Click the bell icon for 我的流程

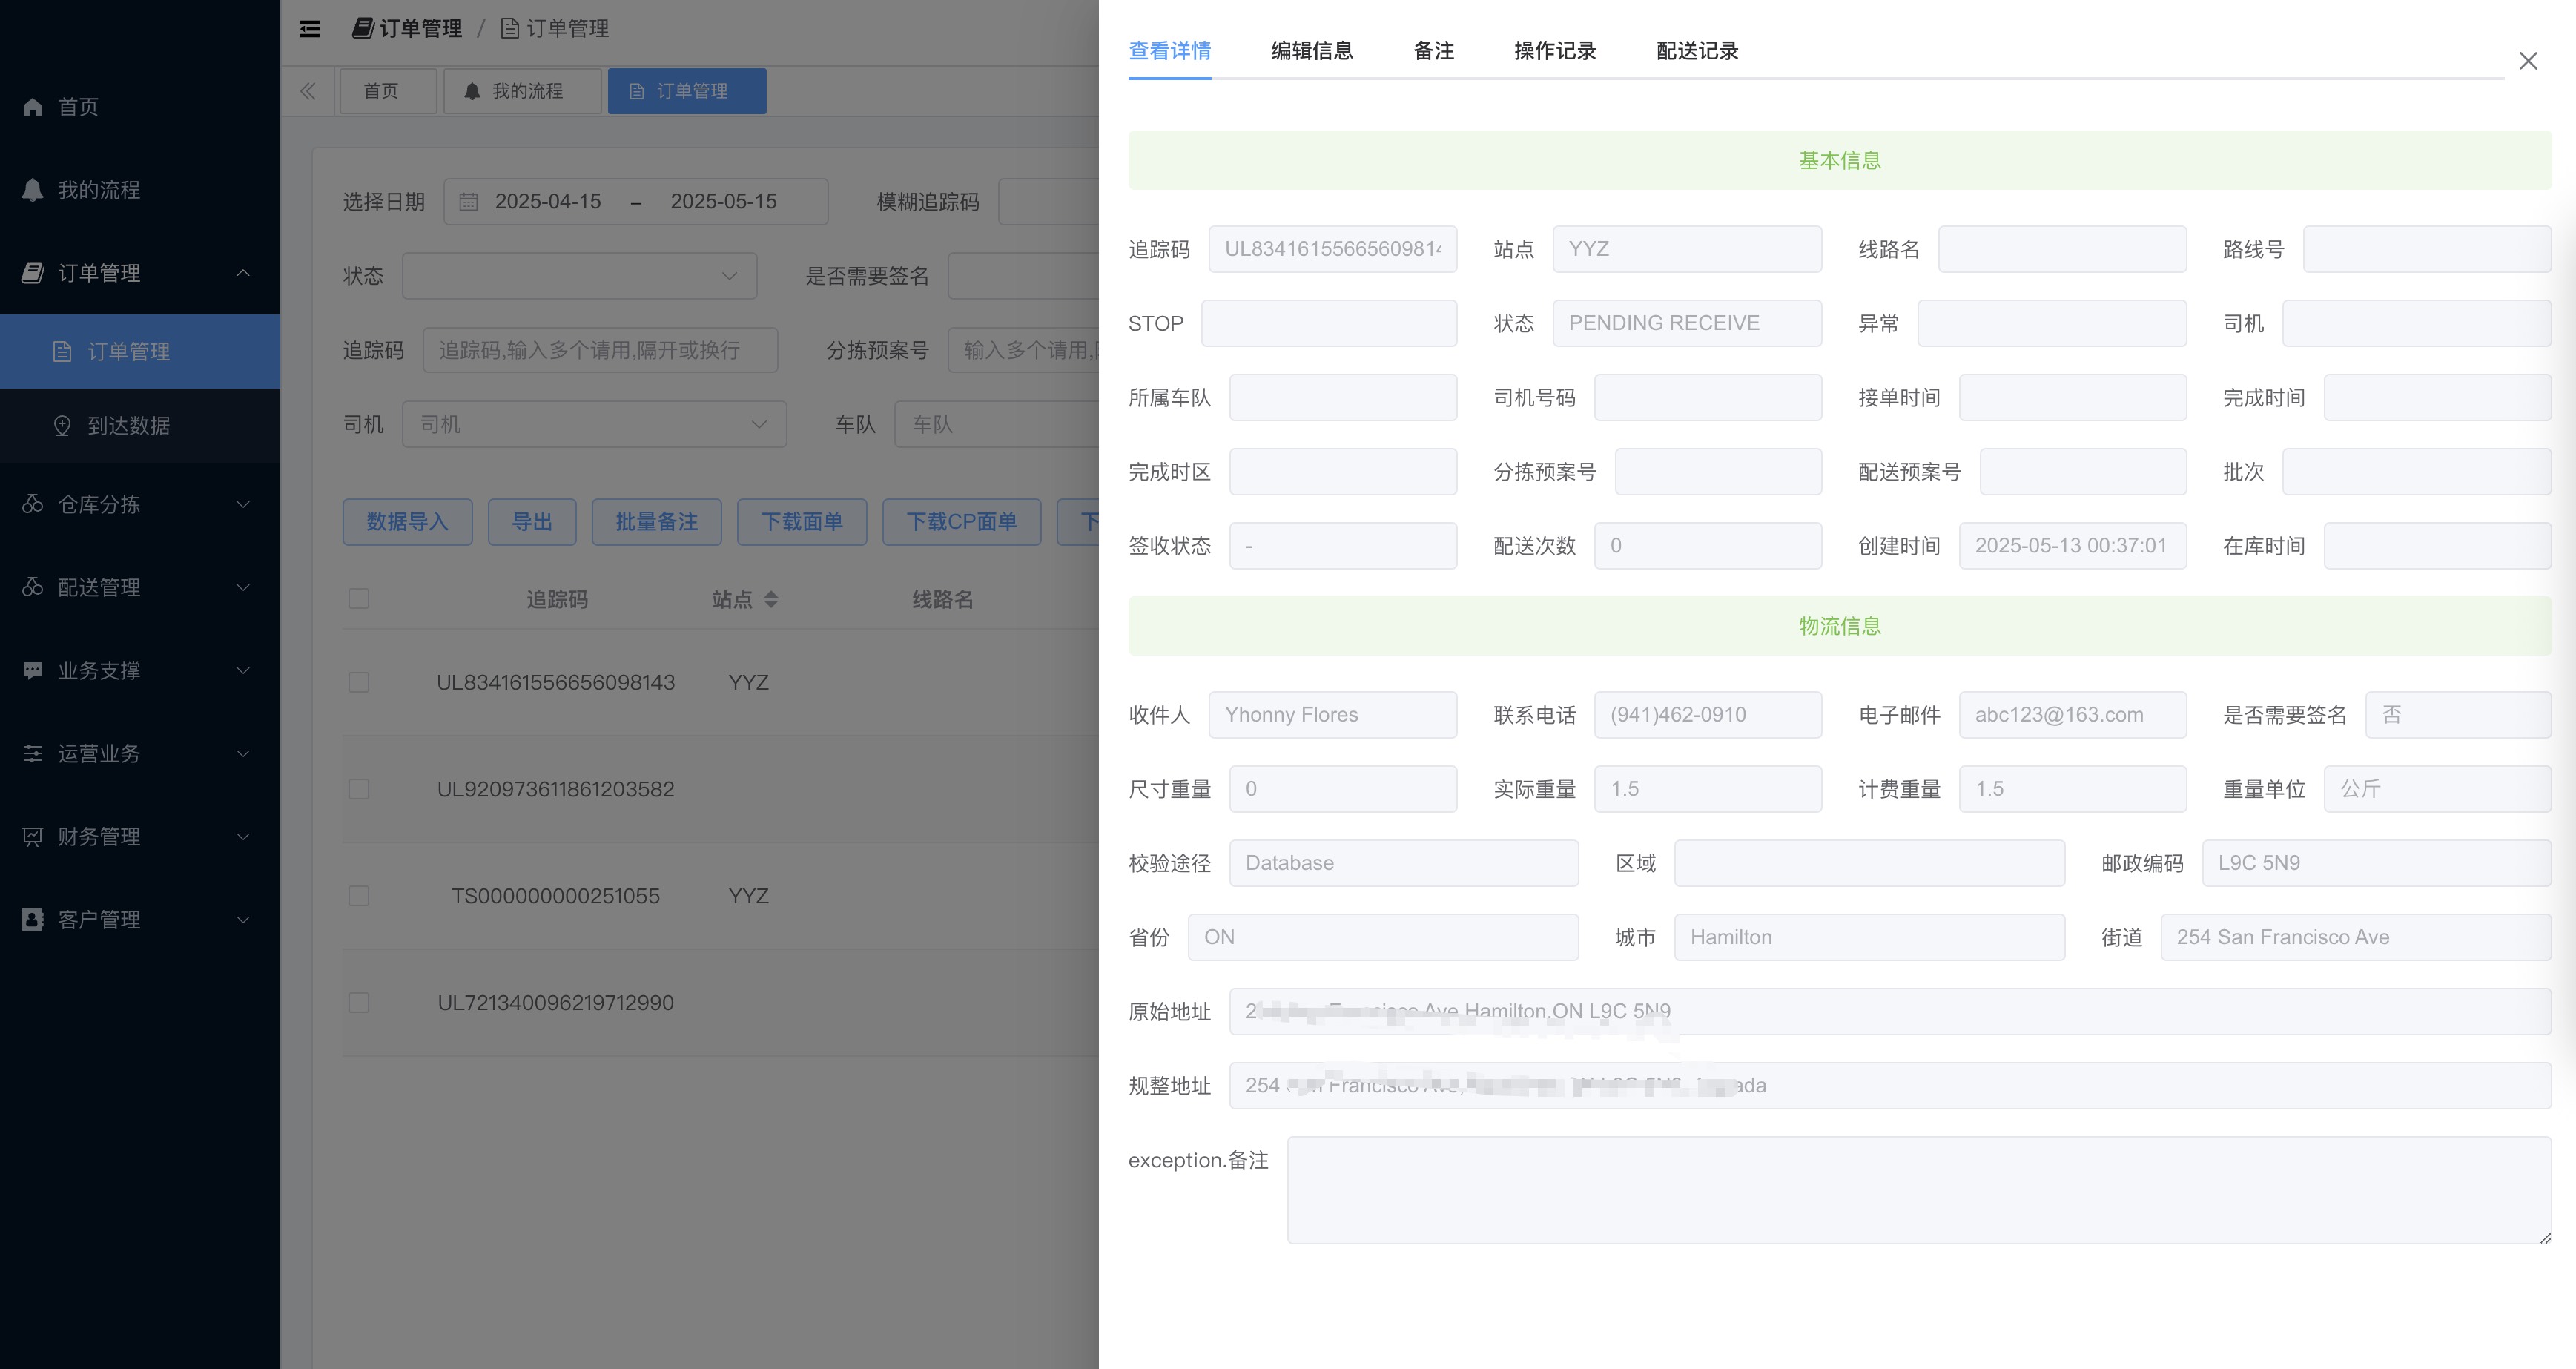pos(33,190)
